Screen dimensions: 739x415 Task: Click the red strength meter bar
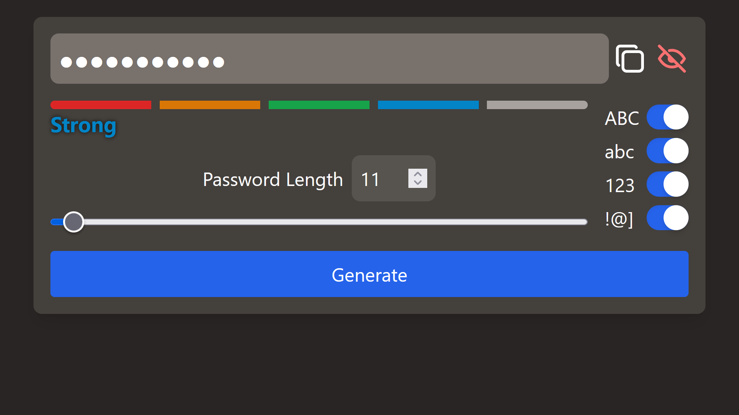(x=100, y=105)
